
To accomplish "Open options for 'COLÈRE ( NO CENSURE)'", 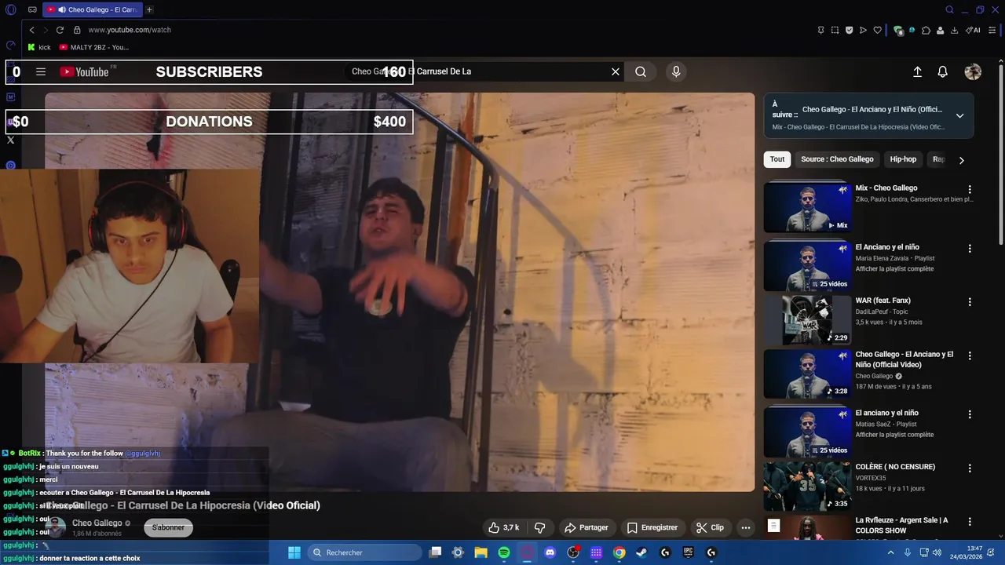I will 970,468.
